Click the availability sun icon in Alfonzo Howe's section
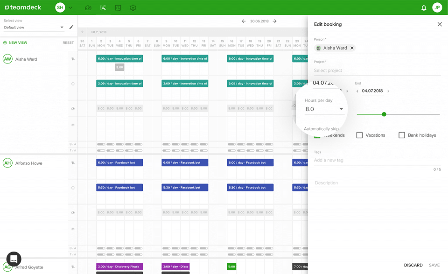The image size is (448, 274). tap(72, 229)
